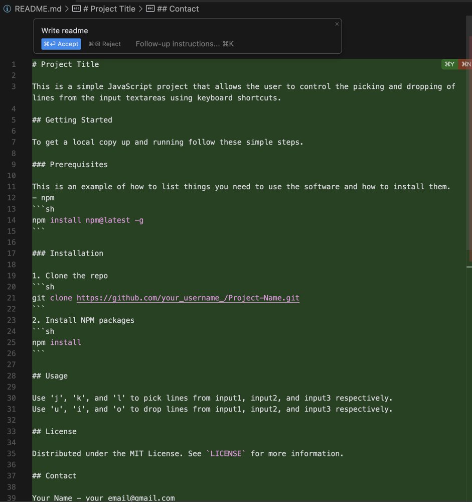Click the README.md info file icon
The height and width of the screenshot is (502, 472).
coord(7,9)
